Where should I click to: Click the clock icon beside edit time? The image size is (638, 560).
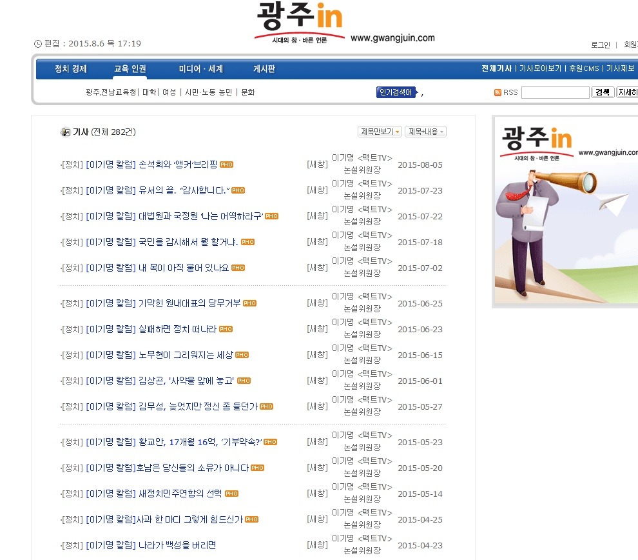tap(37, 44)
